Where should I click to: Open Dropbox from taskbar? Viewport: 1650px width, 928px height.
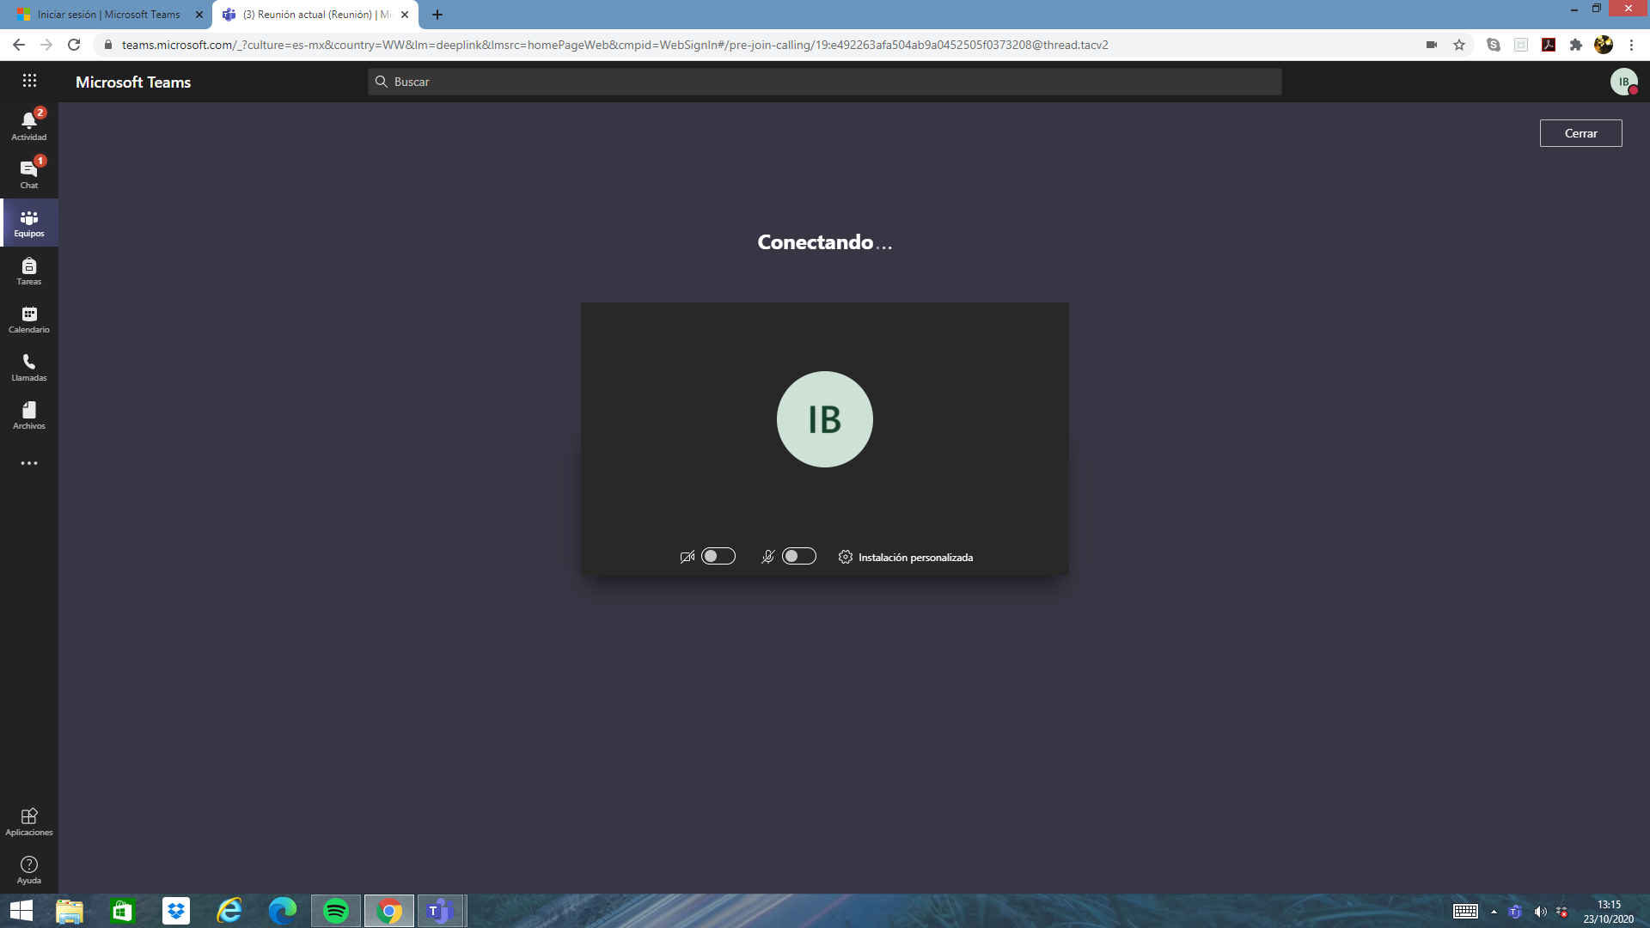[176, 911]
